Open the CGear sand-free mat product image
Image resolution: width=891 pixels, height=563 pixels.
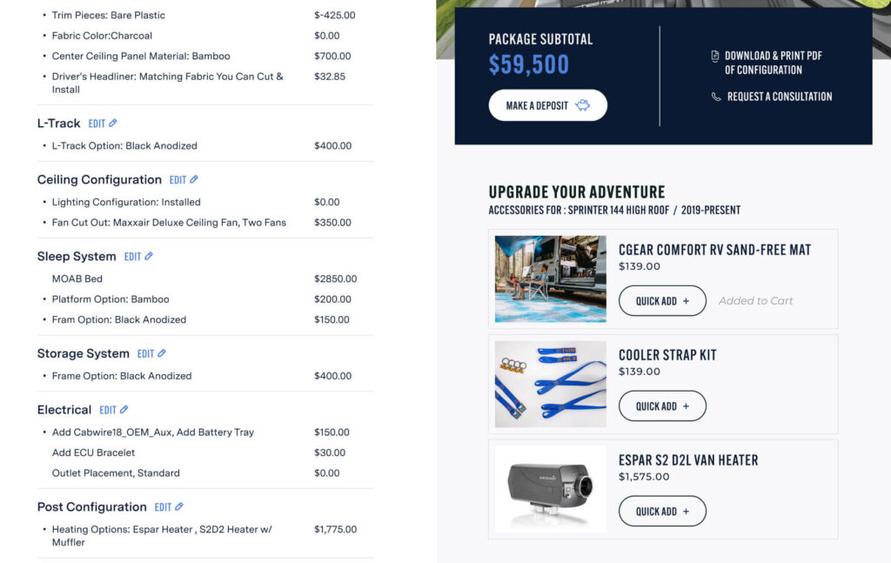[551, 279]
